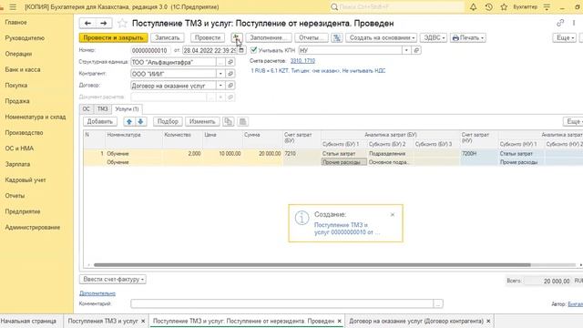Image resolution: width=583 pixels, height=328 pixels.
Task: Move row up with blue arrow
Action: (129, 121)
